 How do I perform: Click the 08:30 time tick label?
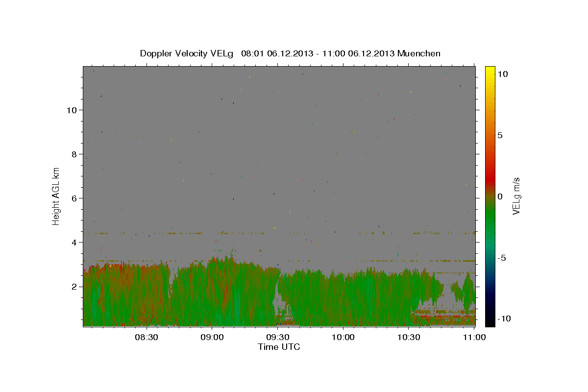(x=147, y=337)
